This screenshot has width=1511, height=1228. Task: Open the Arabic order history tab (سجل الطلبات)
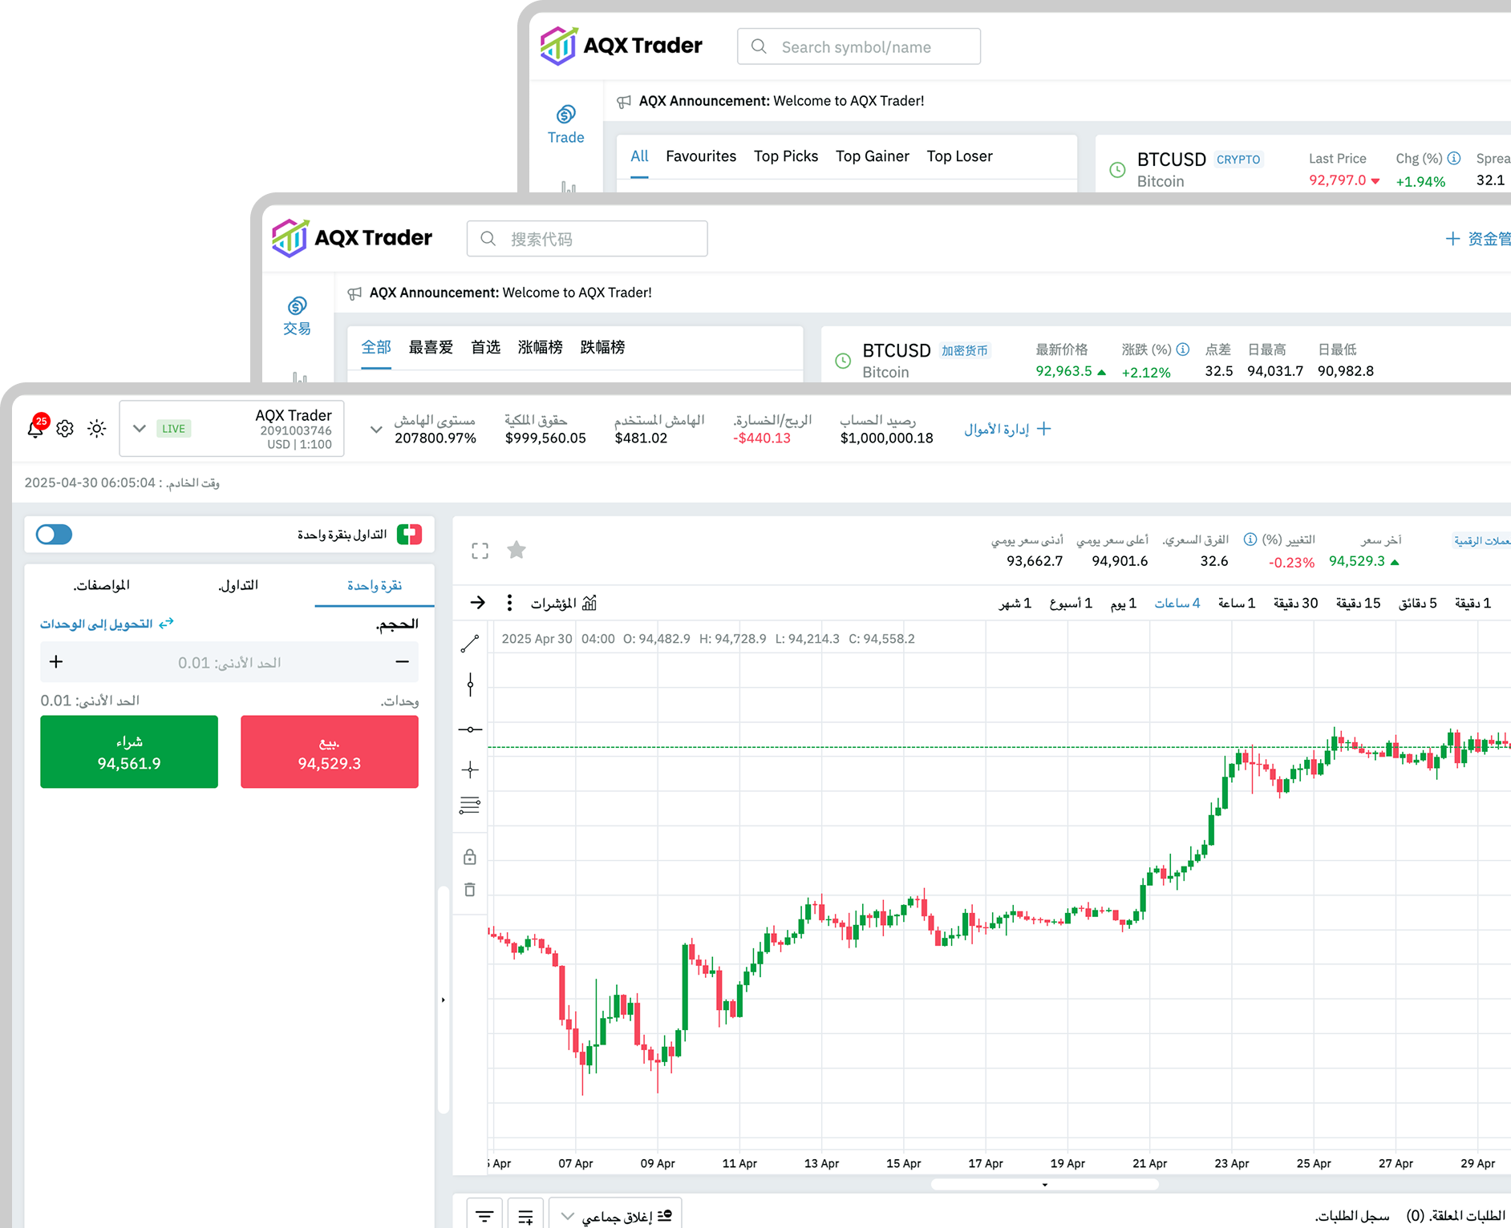pos(1352,1216)
